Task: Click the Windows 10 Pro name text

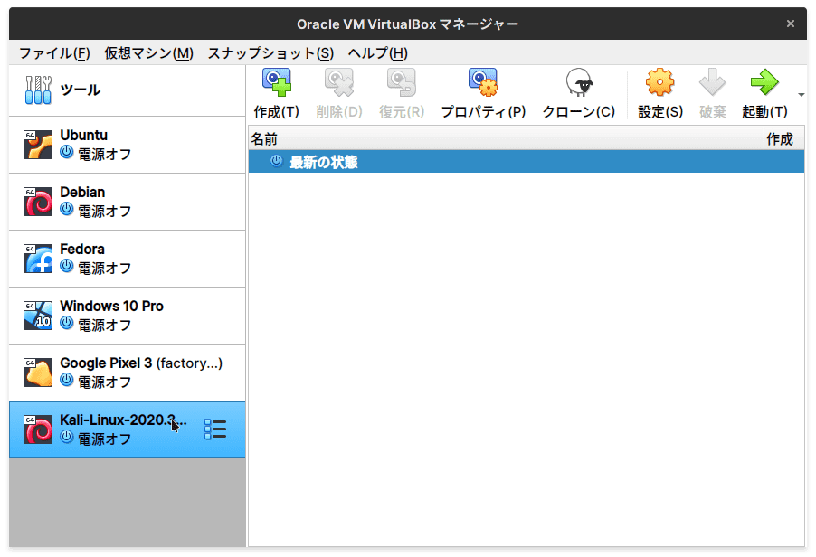Action: click(112, 306)
